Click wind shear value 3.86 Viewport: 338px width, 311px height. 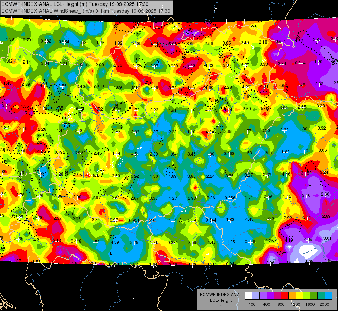191,176
